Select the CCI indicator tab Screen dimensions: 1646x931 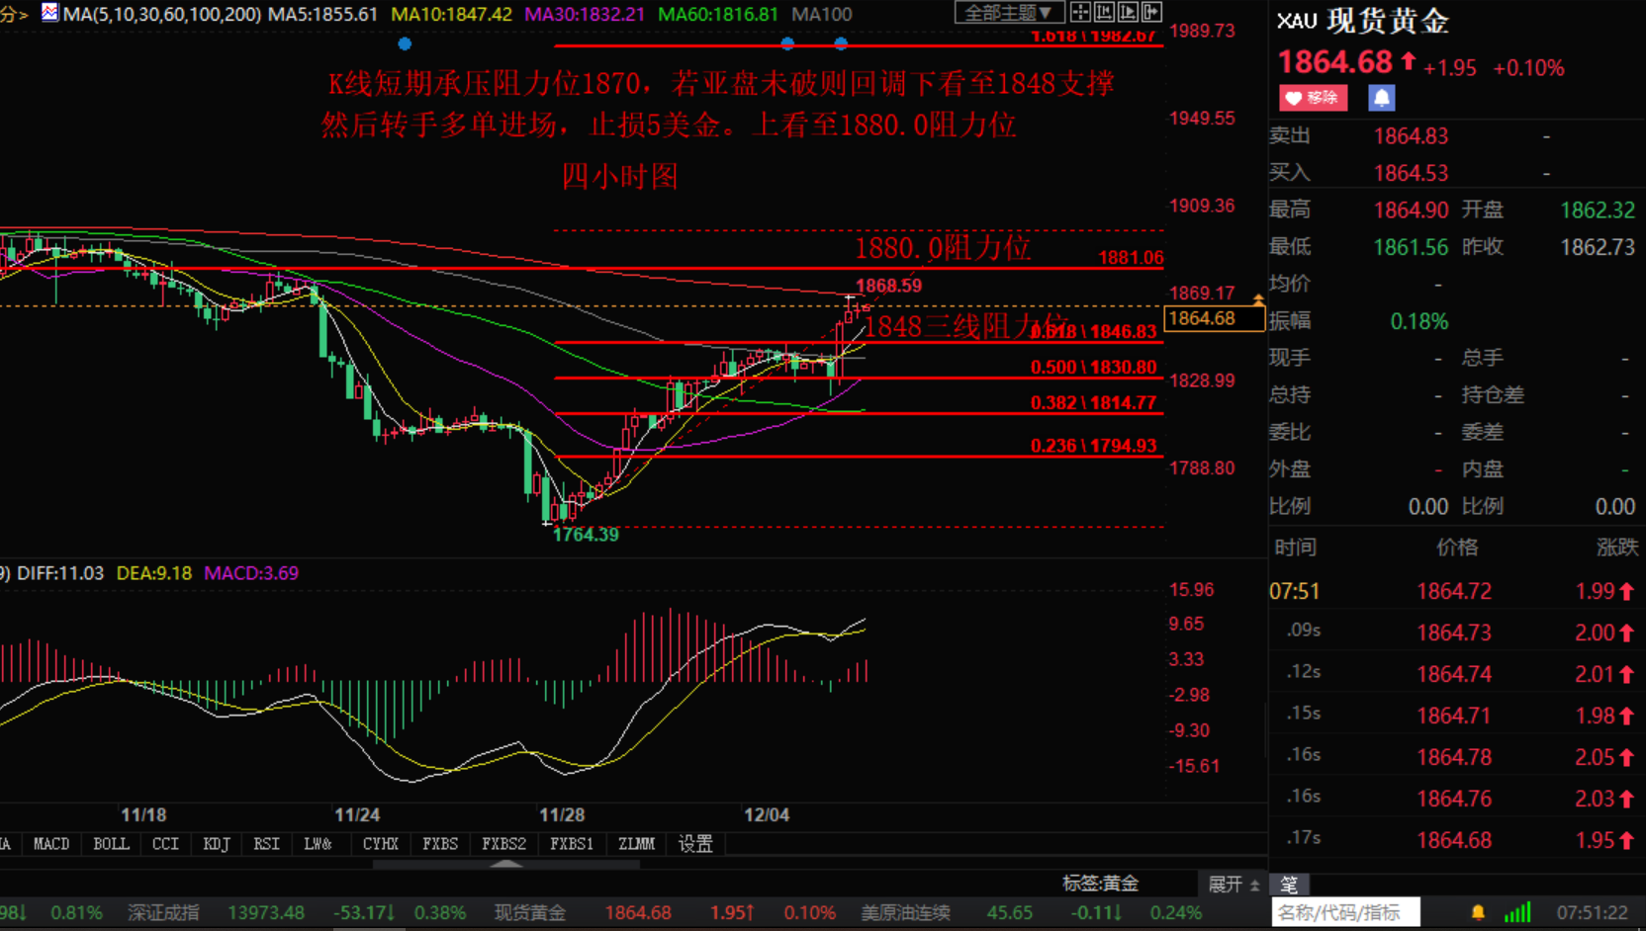click(165, 844)
